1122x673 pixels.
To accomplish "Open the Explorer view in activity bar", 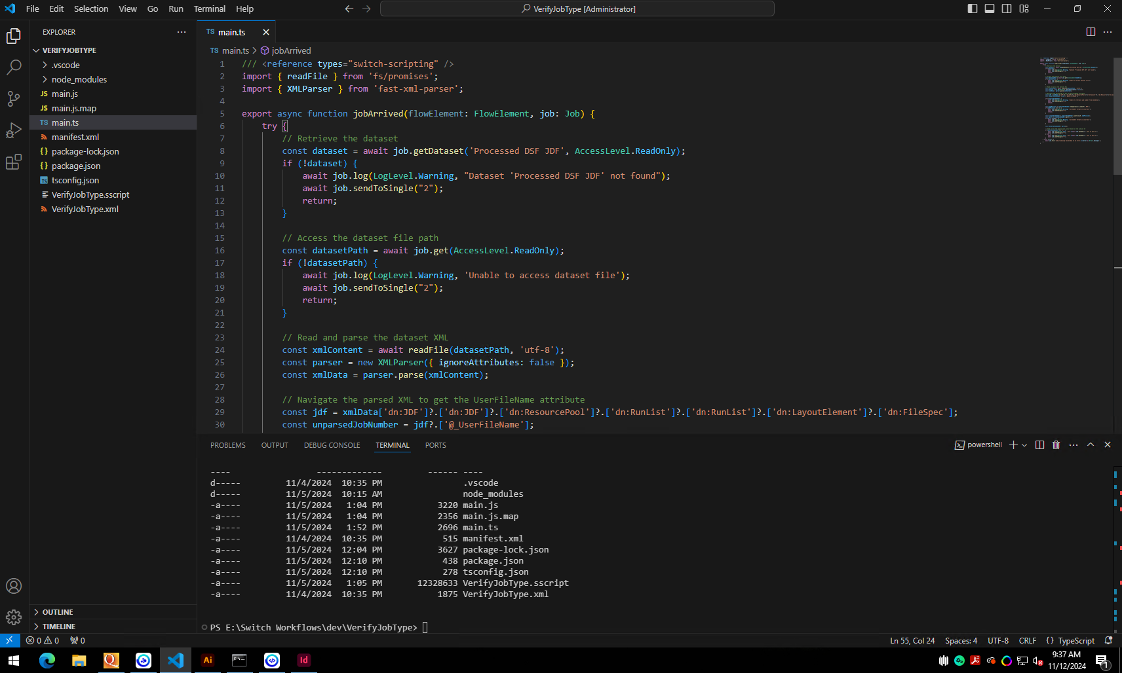I will coord(14,36).
